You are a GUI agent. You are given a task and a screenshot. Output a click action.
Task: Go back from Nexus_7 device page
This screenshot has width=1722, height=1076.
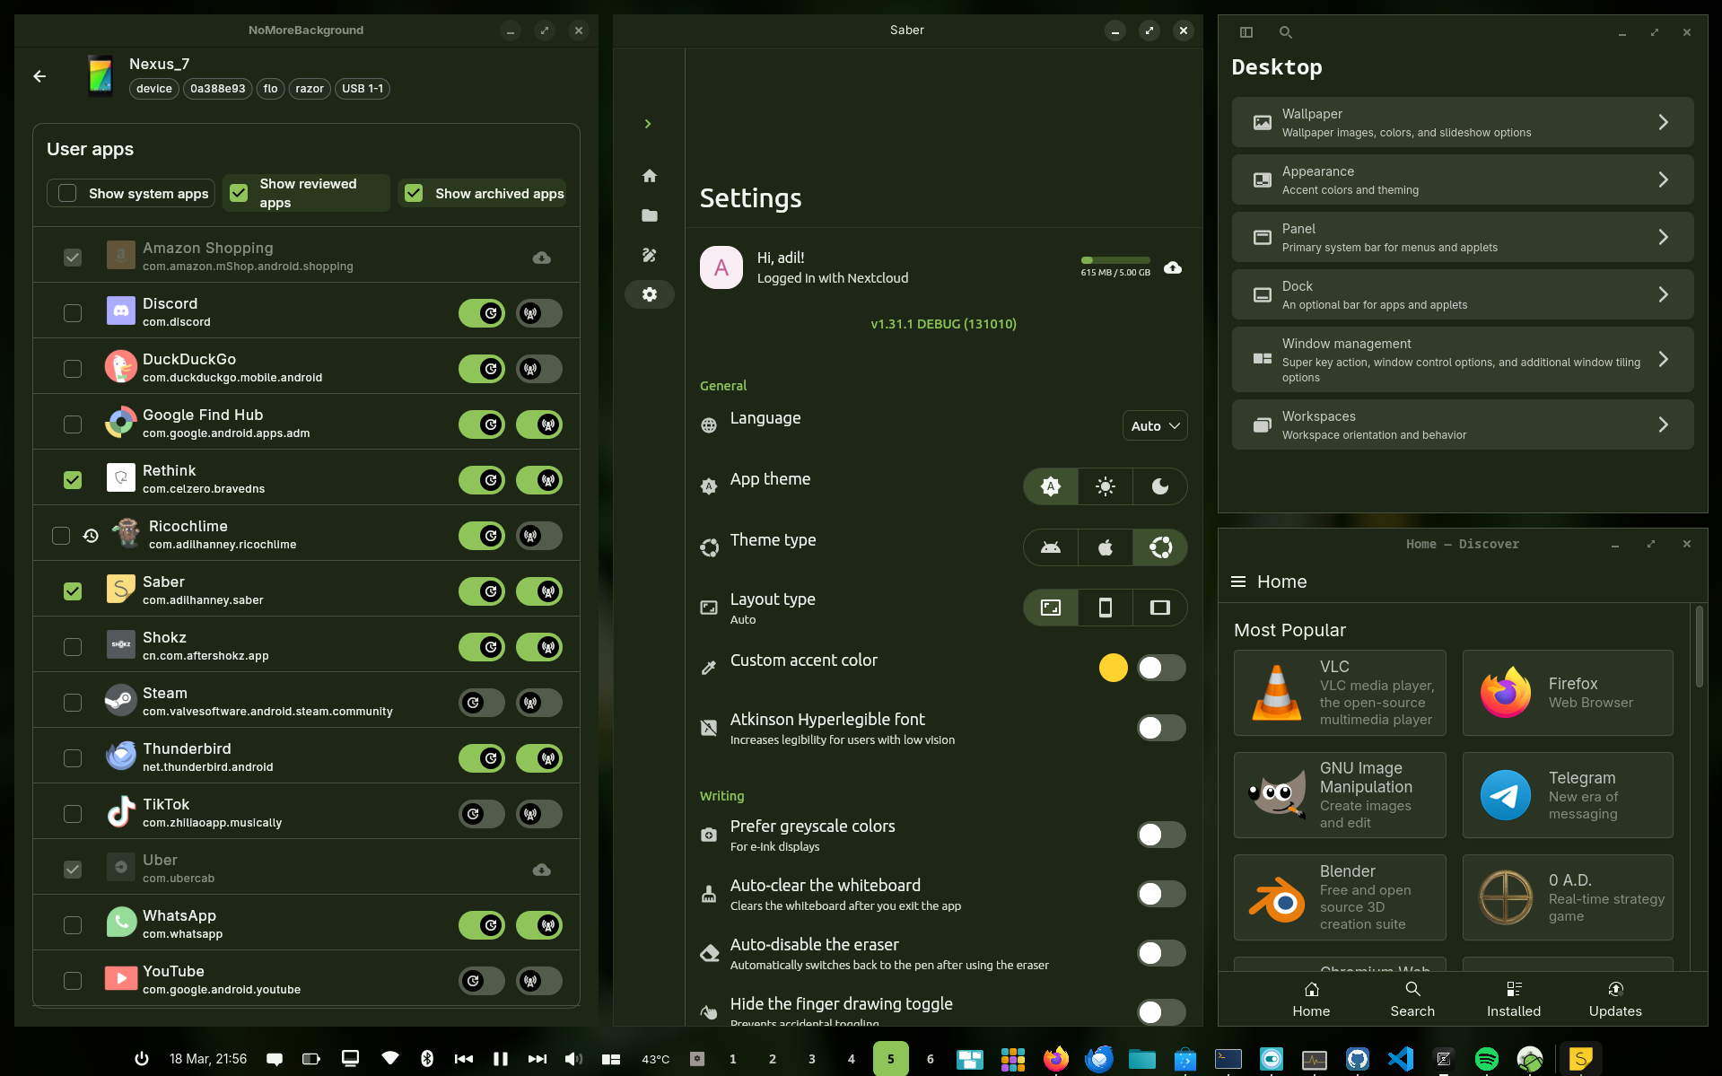(x=39, y=76)
